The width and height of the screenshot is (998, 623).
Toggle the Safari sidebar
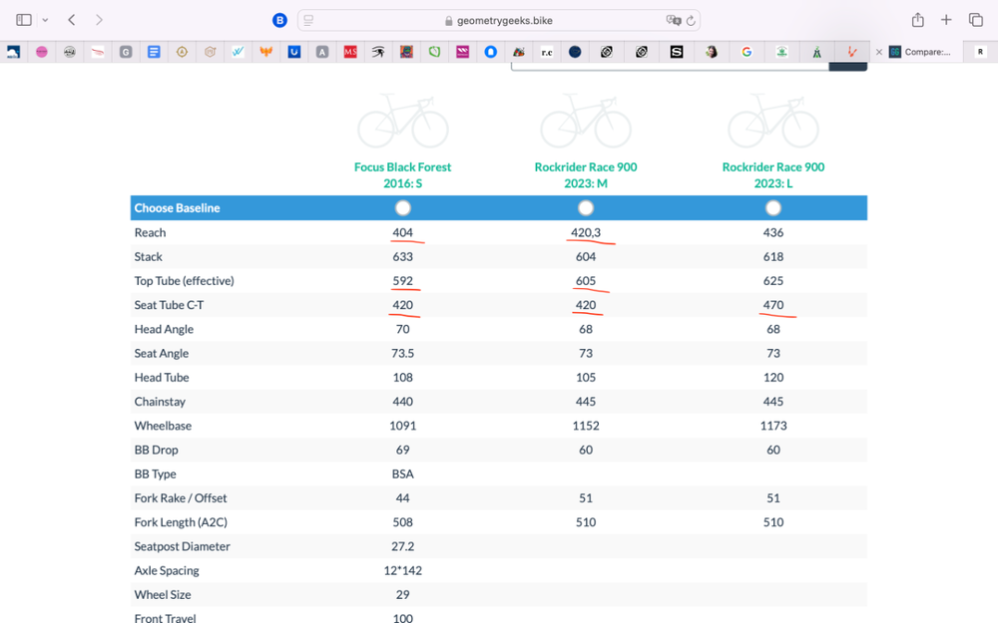24,20
